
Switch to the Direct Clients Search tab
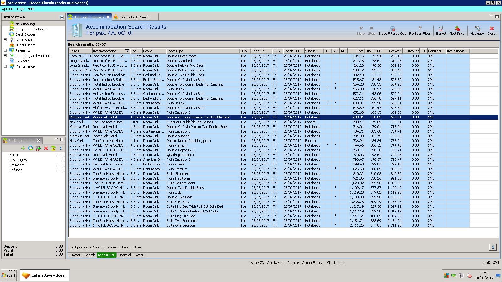[134, 17]
